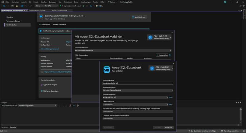This screenshot has height=133, width=246.
Task: Click the Azure SQL database icon
Action: click(106, 70)
